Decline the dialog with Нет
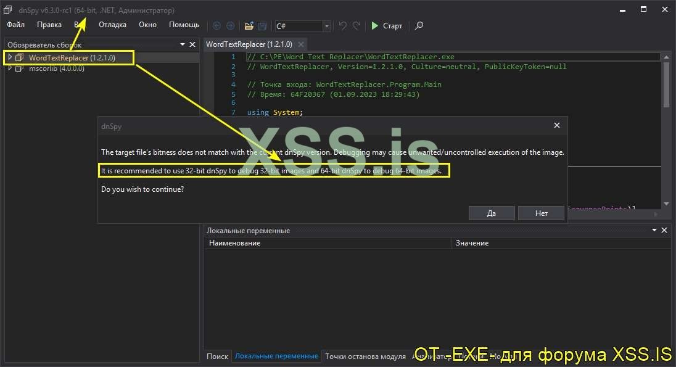 [x=542, y=213]
